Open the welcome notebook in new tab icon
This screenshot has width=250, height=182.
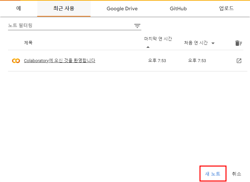point(239,61)
